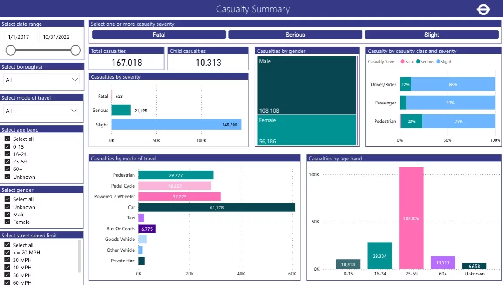Click the date range end slider handle
This screenshot has width=503, height=285.
pyautogui.click(x=76, y=50)
